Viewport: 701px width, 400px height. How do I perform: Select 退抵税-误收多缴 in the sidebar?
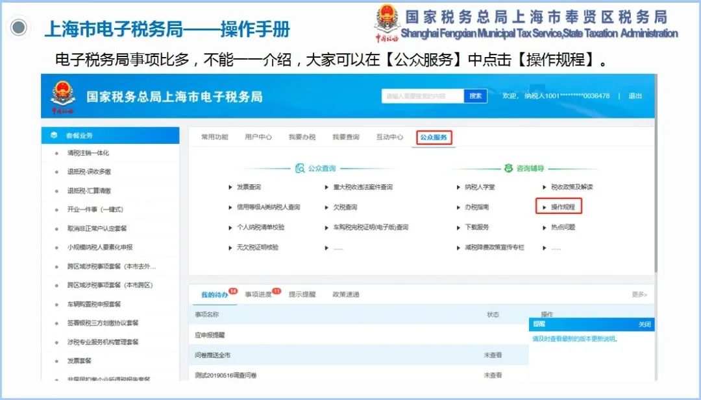(x=89, y=172)
